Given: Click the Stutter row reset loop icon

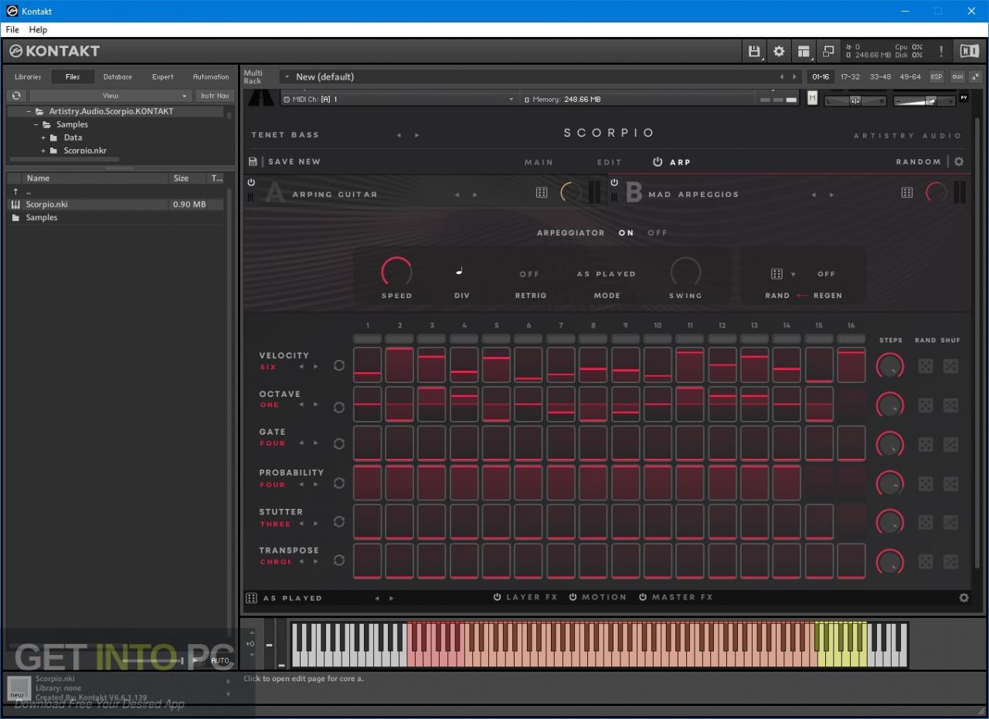Looking at the screenshot, I should tap(338, 522).
